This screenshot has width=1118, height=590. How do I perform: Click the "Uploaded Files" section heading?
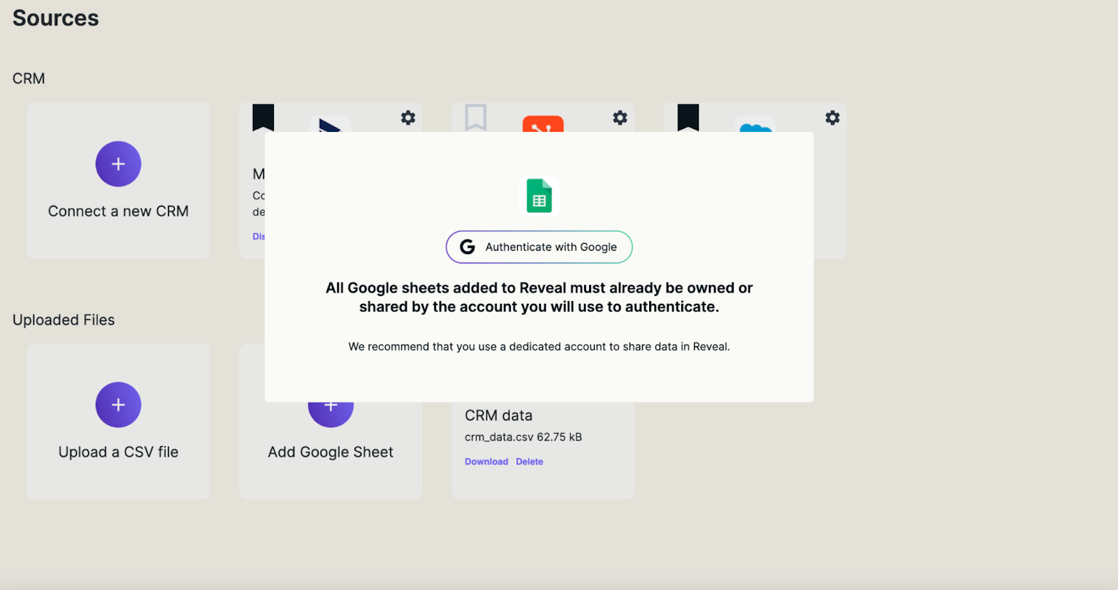pos(64,320)
